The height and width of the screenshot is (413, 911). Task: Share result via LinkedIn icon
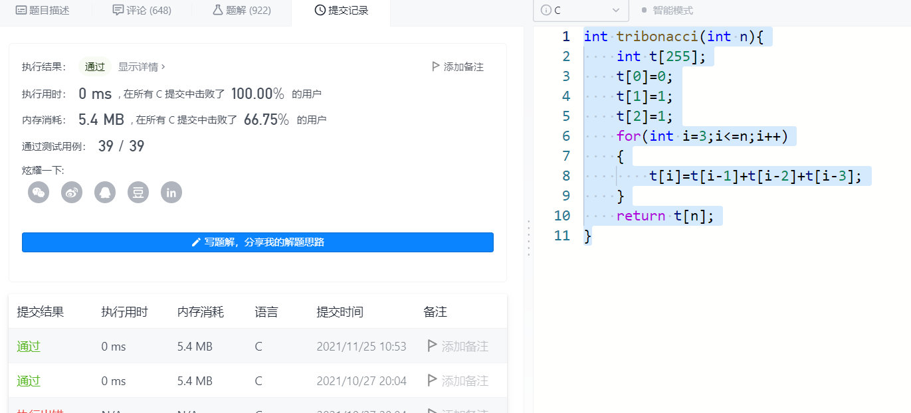tap(171, 193)
